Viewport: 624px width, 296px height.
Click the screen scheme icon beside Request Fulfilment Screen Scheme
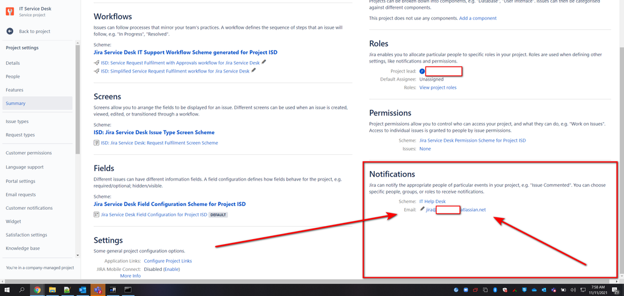pos(96,143)
